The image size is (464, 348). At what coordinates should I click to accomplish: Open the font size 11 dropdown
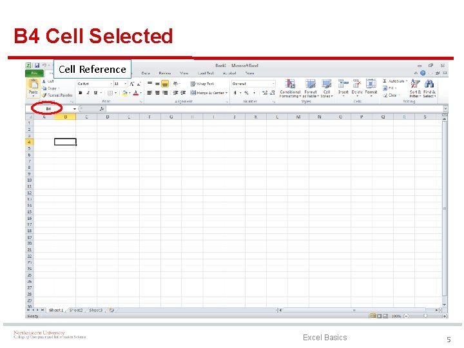126,84
